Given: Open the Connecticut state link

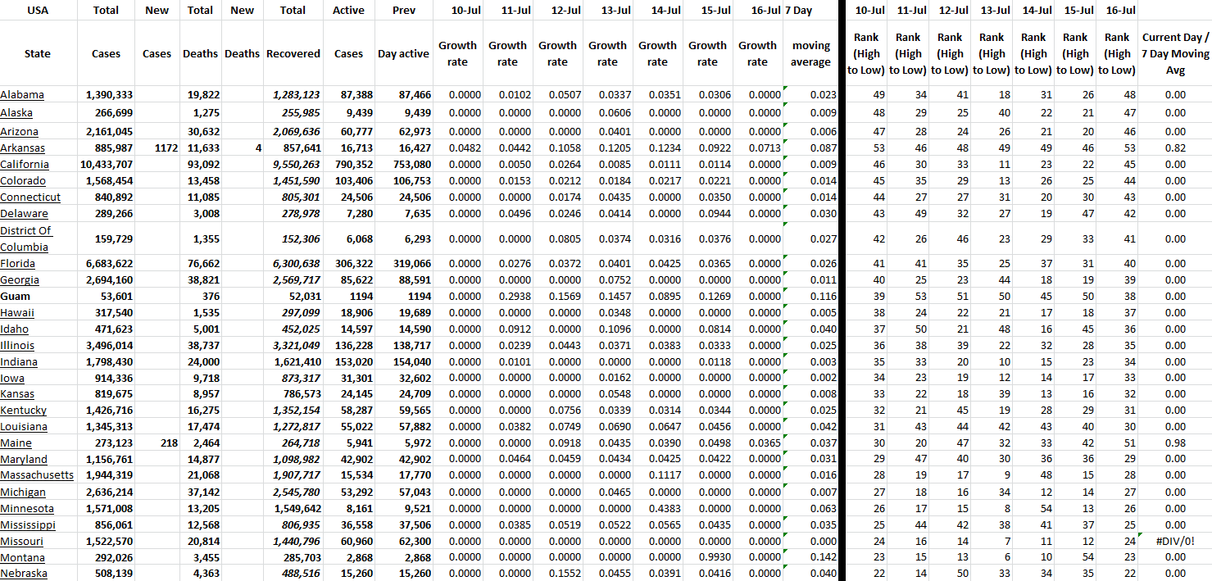Looking at the screenshot, I should pos(30,197).
